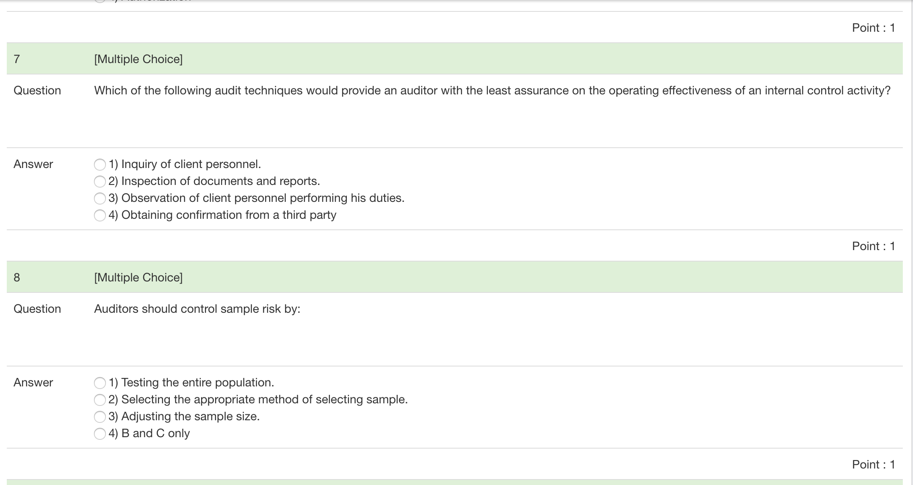
Task: Click the 'Auditors should control sample risk' question text
Action: pyautogui.click(x=197, y=309)
